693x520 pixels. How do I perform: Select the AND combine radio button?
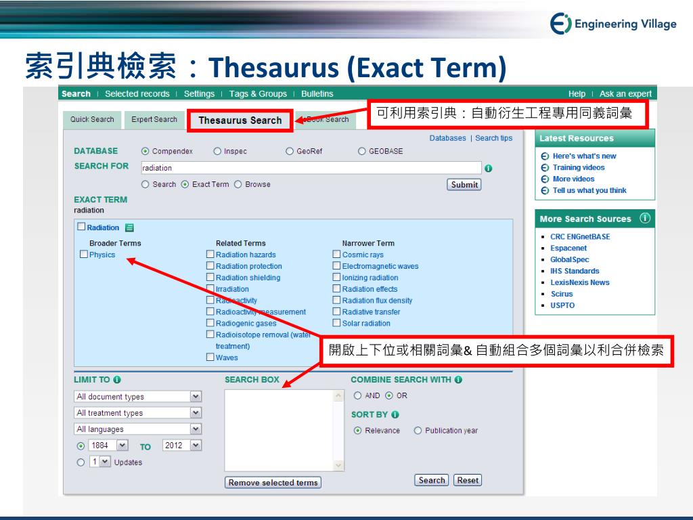(x=357, y=395)
